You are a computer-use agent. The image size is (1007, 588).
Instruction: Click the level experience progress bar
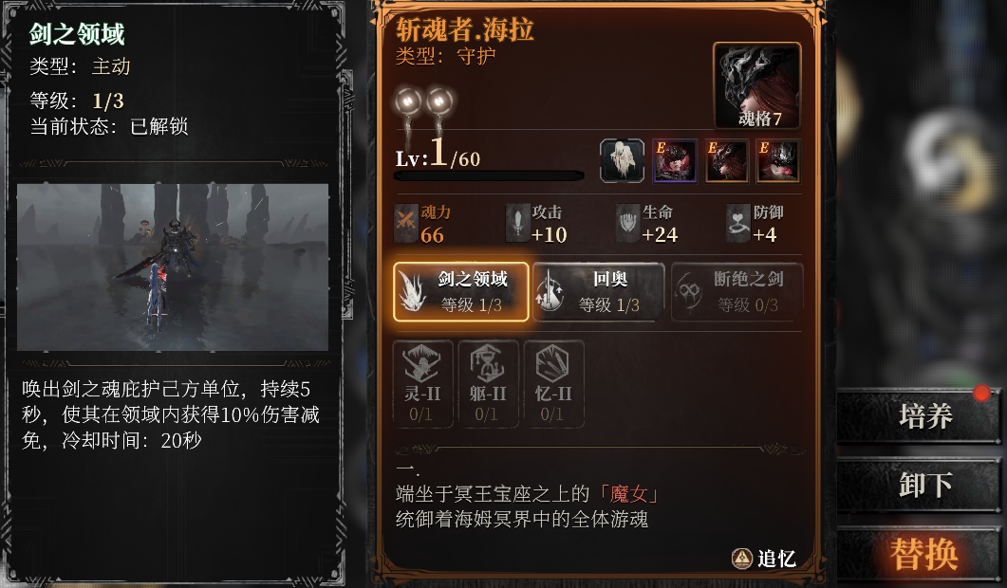coord(489,175)
